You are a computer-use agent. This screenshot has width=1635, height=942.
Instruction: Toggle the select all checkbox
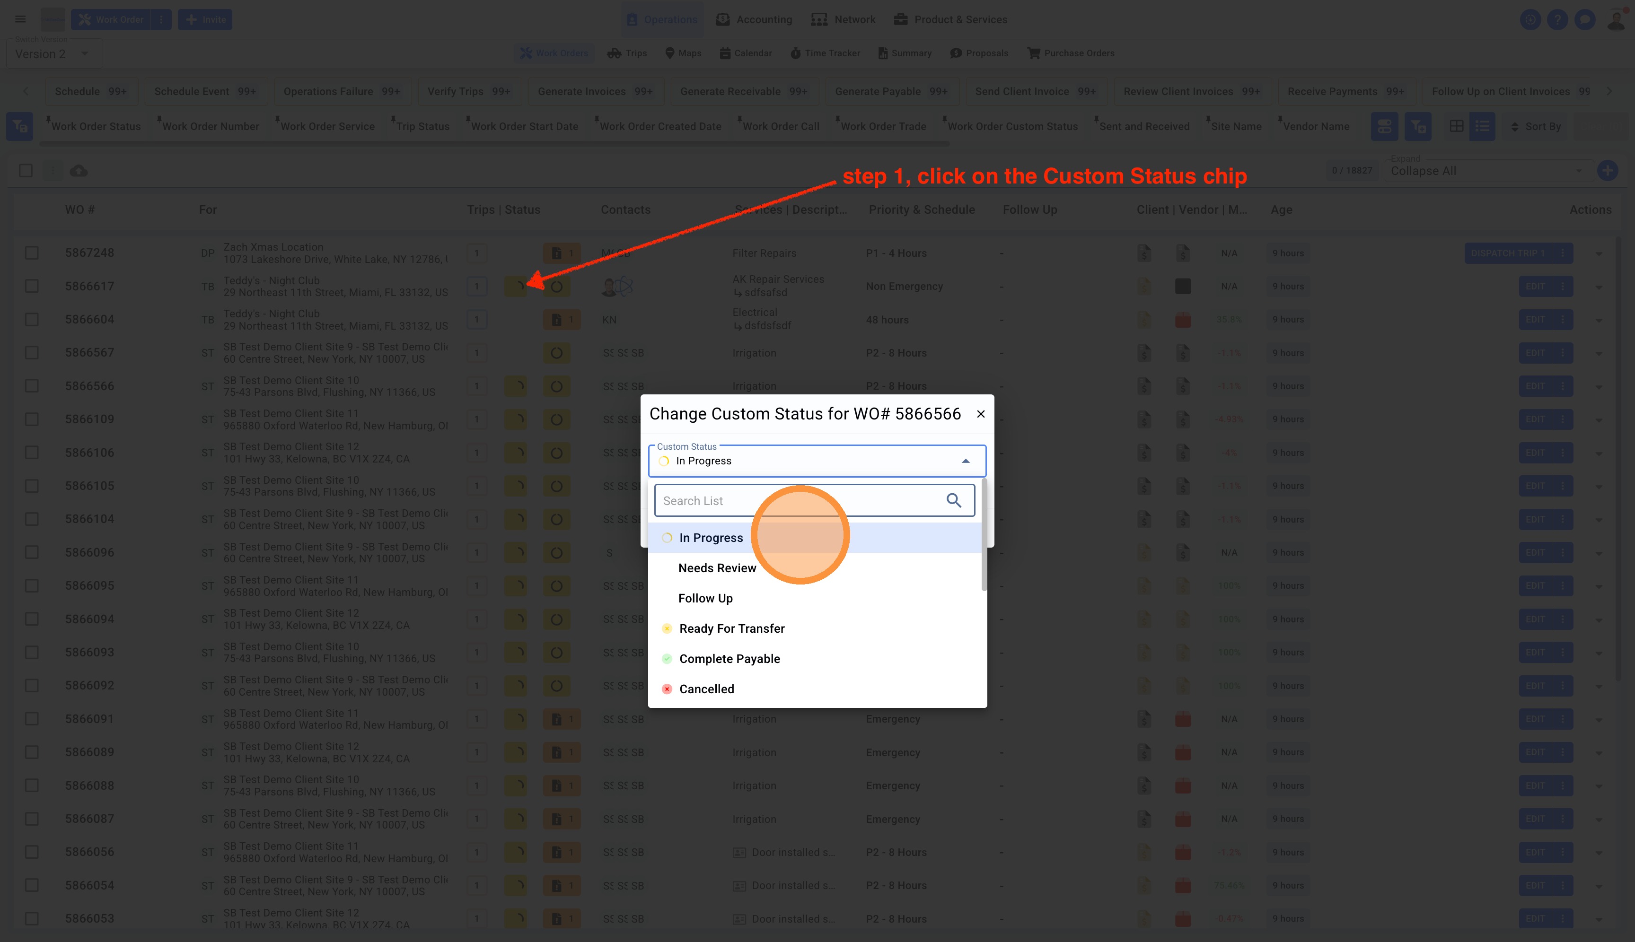click(x=26, y=171)
